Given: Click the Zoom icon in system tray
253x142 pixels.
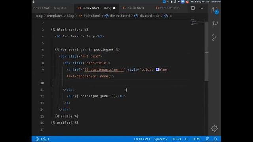Looking at the screenshot, I should point(183,2).
